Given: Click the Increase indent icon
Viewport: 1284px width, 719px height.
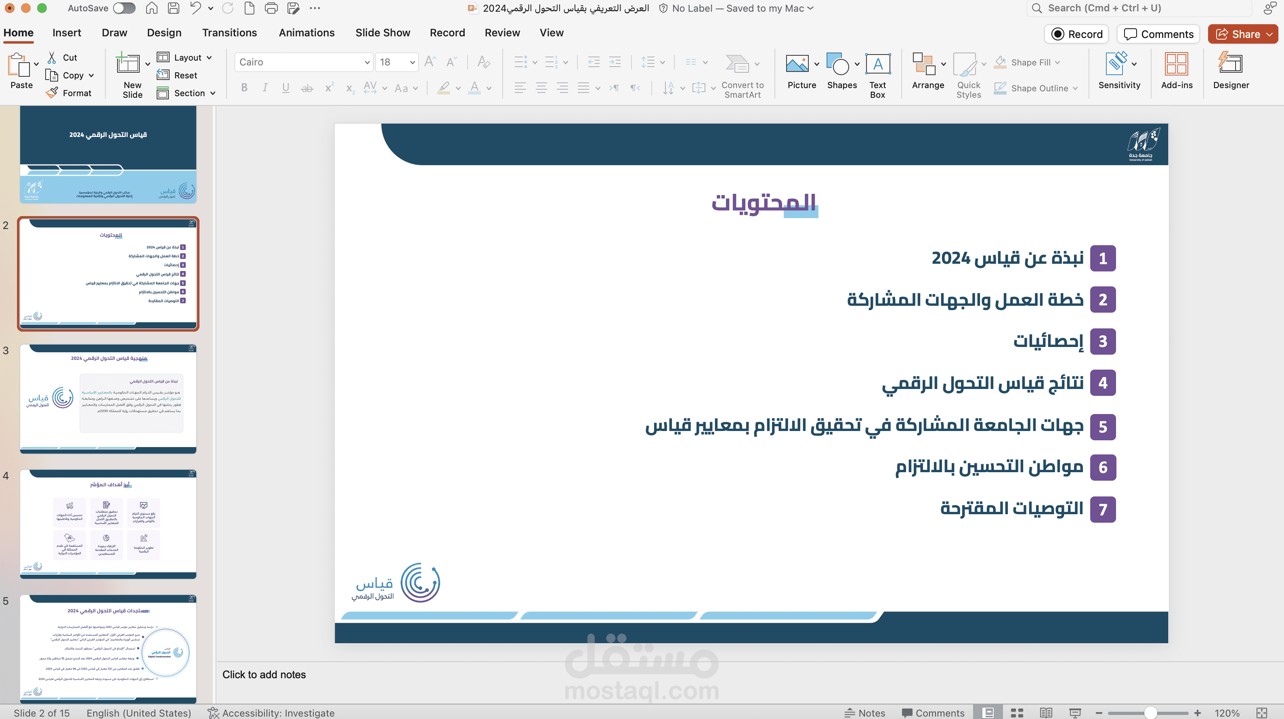Looking at the screenshot, I should 615,62.
